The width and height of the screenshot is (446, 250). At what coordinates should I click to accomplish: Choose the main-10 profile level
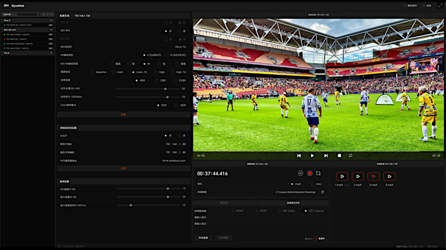pyautogui.click(x=133, y=72)
